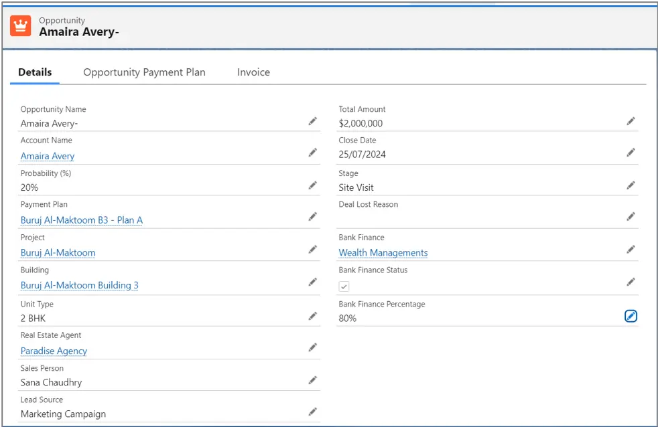Open the Buruj Al-Maktoom project link

tap(58, 253)
